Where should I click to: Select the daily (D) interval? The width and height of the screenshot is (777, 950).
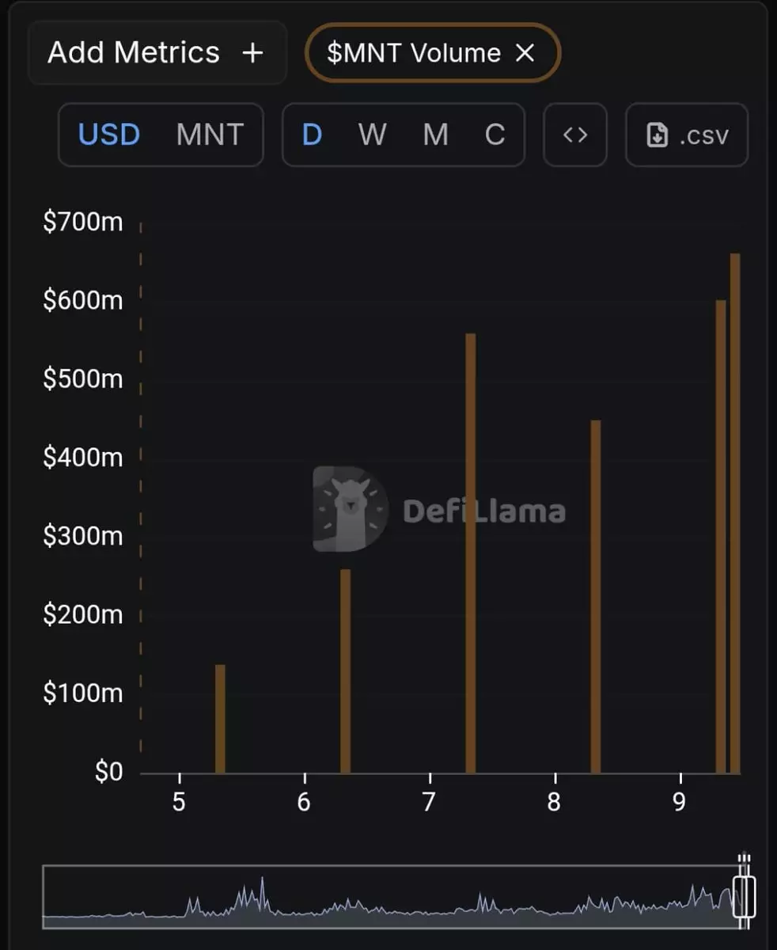pos(313,135)
